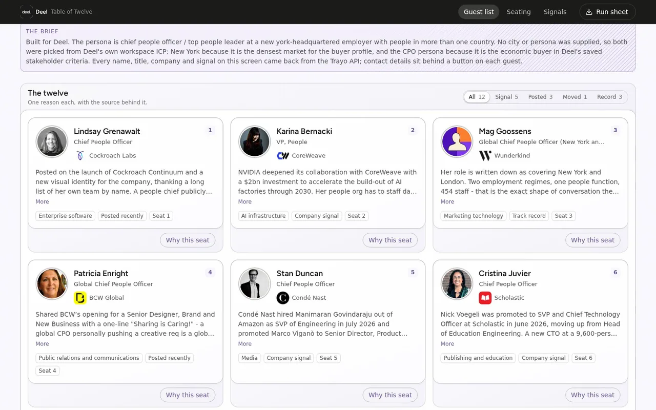The width and height of the screenshot is (656, 410).
Task: Click Why this seat for Stan Duncan
Action: click(x=390, y=395)
